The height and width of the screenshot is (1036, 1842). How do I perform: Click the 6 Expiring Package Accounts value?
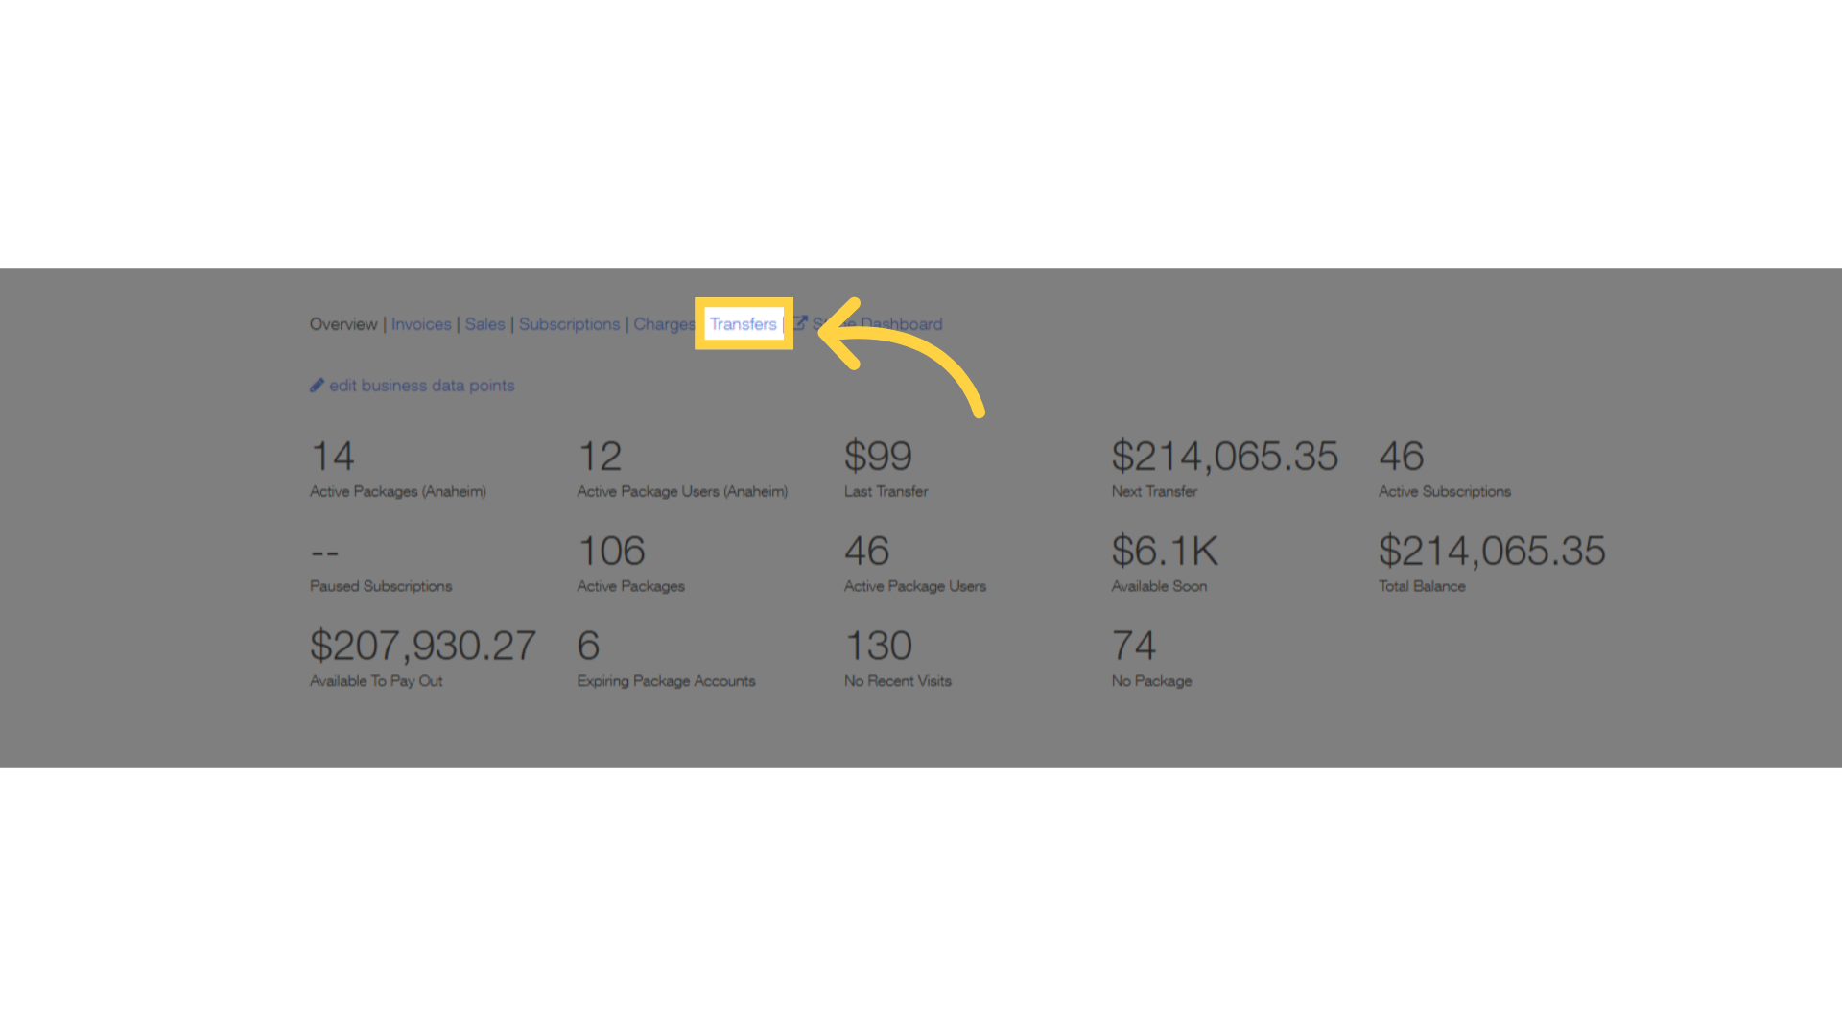point(588,646)
